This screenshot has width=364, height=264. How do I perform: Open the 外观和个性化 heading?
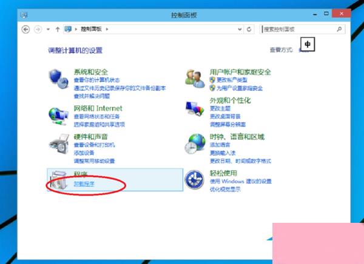click(230, 101)
